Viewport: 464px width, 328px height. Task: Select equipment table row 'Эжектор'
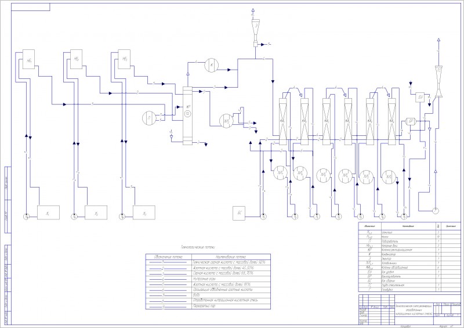tap(409, 259)
